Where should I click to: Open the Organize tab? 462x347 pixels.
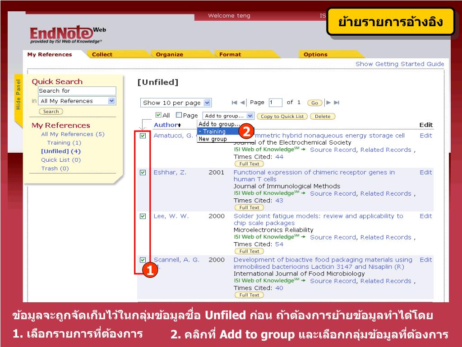click(170, 54)
